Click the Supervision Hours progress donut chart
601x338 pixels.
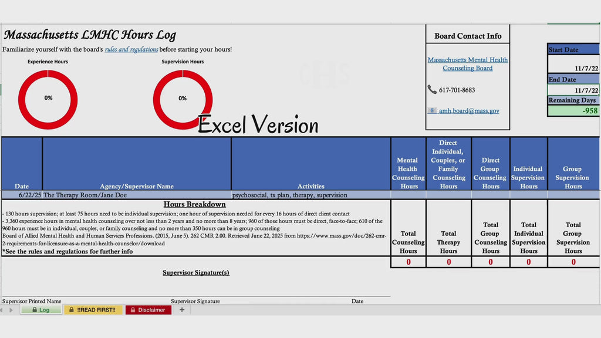pos(183,99)
